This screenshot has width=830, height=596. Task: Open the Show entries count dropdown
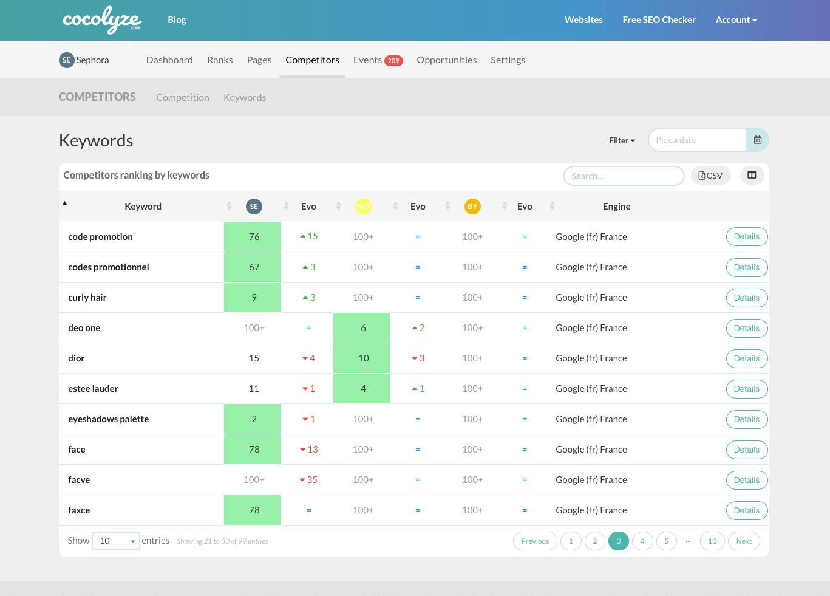pyautogui.click(x=116, y=541)
